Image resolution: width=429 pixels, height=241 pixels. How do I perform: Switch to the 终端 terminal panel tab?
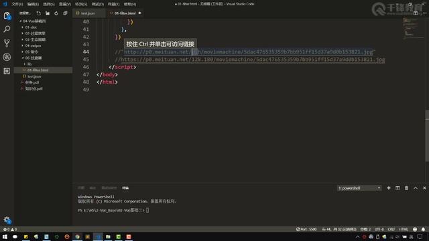pos(125,188)
